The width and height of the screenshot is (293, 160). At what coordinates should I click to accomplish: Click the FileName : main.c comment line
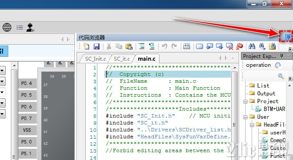[x=151, y=82]
